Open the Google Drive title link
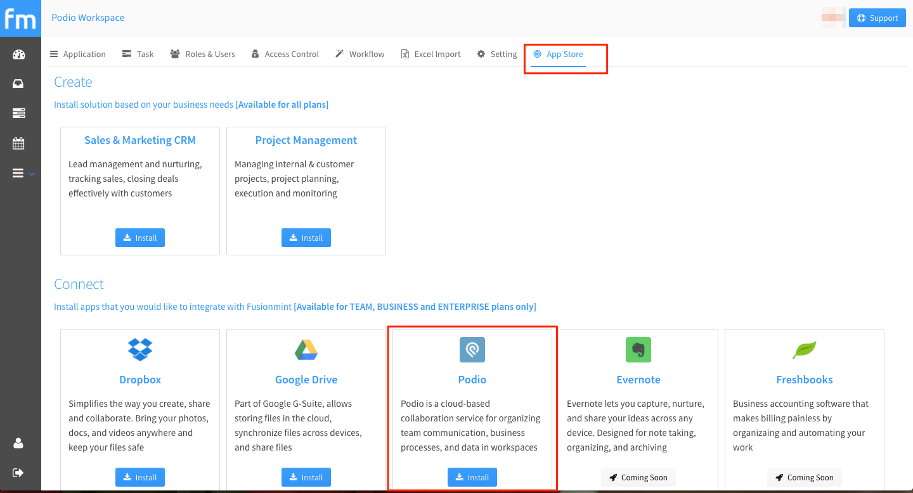 coord(306,380)
